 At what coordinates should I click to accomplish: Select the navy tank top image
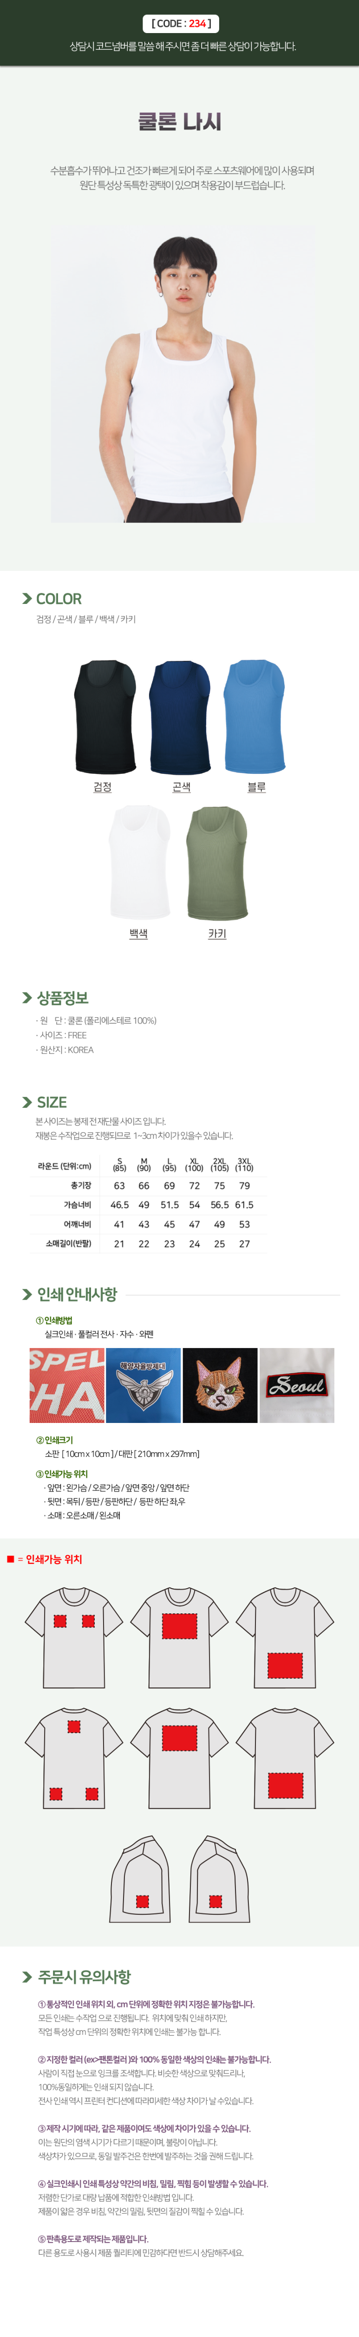tap(180, 717)
